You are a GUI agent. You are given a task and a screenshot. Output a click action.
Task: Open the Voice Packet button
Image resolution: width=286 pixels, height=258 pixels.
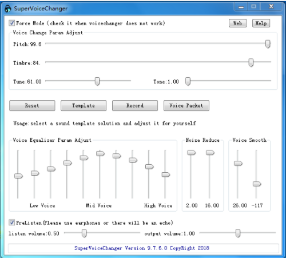pos(186,105)
